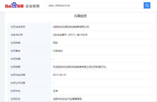Select the label 决定书文号
This screenshot has width=157, height=102.
(17, 35)
